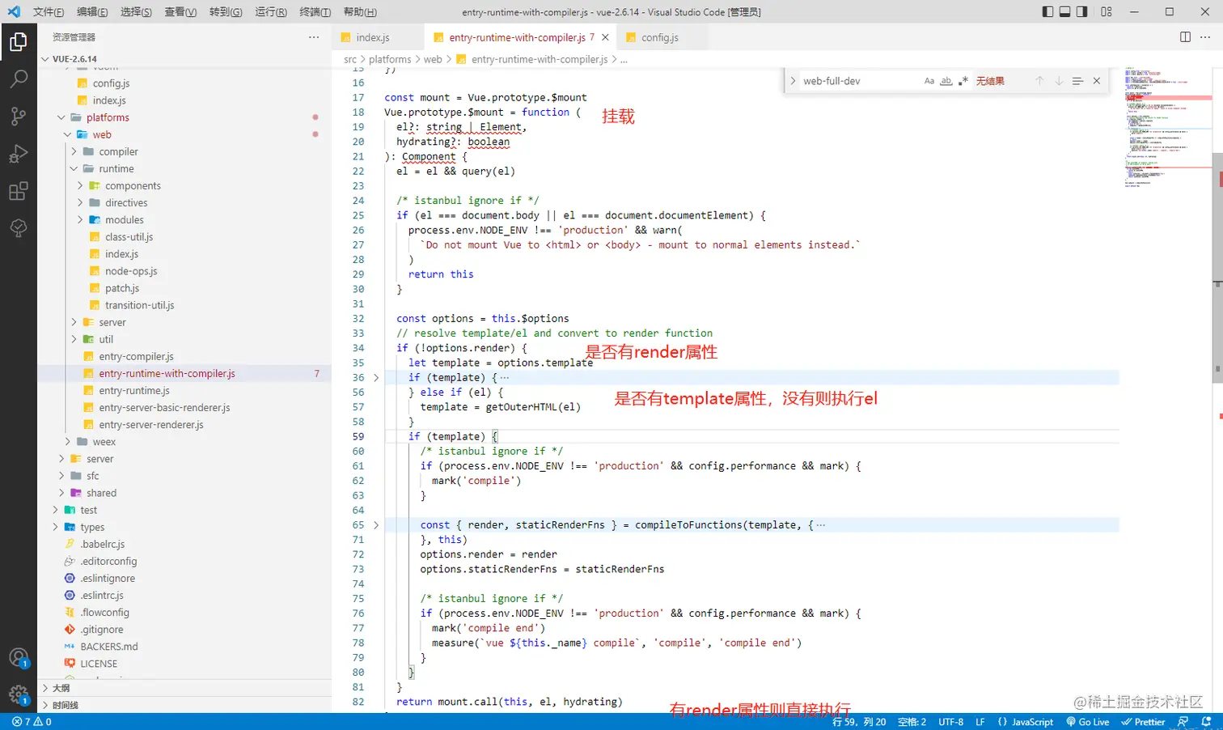This screenshot has width=1223, height=730.
Task: Toggle find in selection option
Action: [1077, 81]
